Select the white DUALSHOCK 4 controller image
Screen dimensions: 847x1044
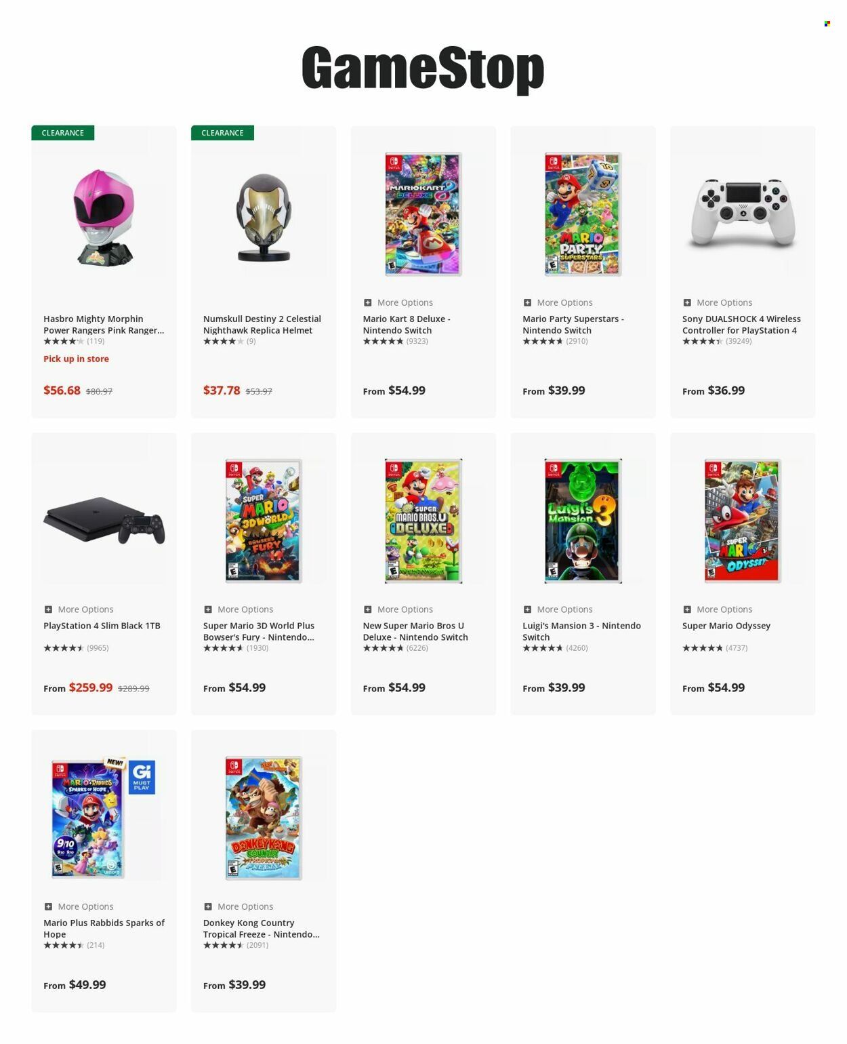pos(743,214)
